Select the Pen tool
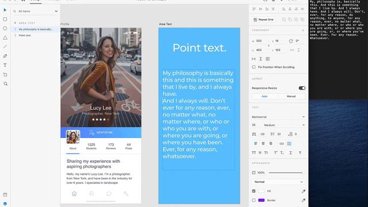368x207 pixels. 5,56
